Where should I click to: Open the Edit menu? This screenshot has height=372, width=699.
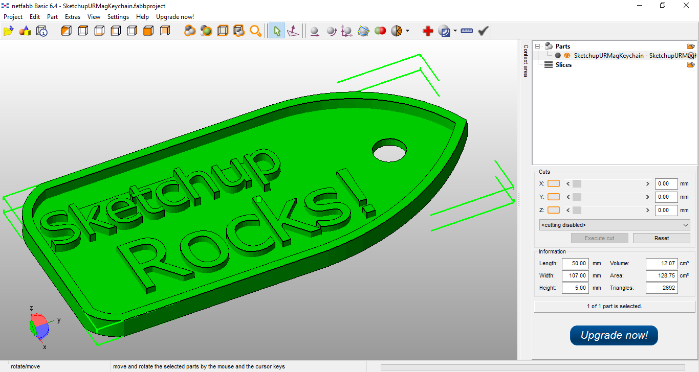[35, 17]
